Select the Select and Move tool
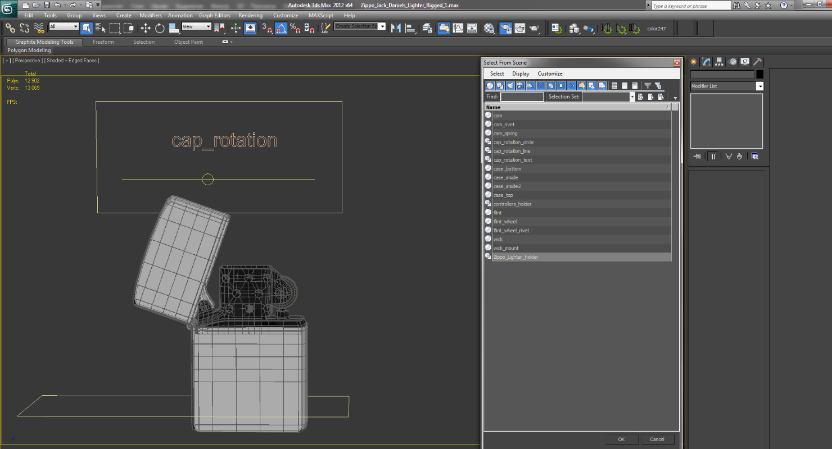 (146, 28)
